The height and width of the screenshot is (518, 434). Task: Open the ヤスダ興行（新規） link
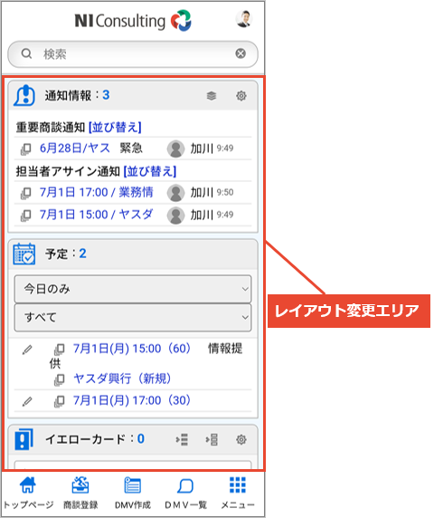(122, 379)
